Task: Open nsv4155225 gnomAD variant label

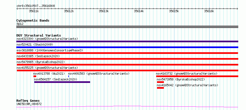Action: click(47, 68)
